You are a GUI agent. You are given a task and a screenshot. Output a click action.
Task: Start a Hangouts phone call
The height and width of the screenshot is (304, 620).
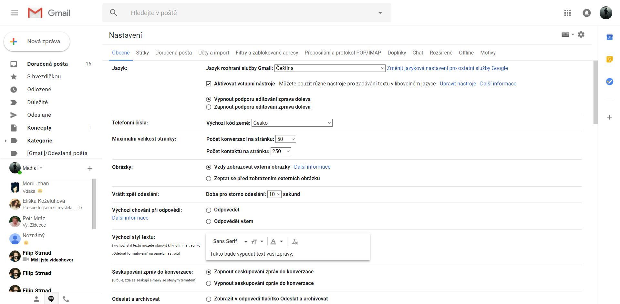[x=66, y=299]
